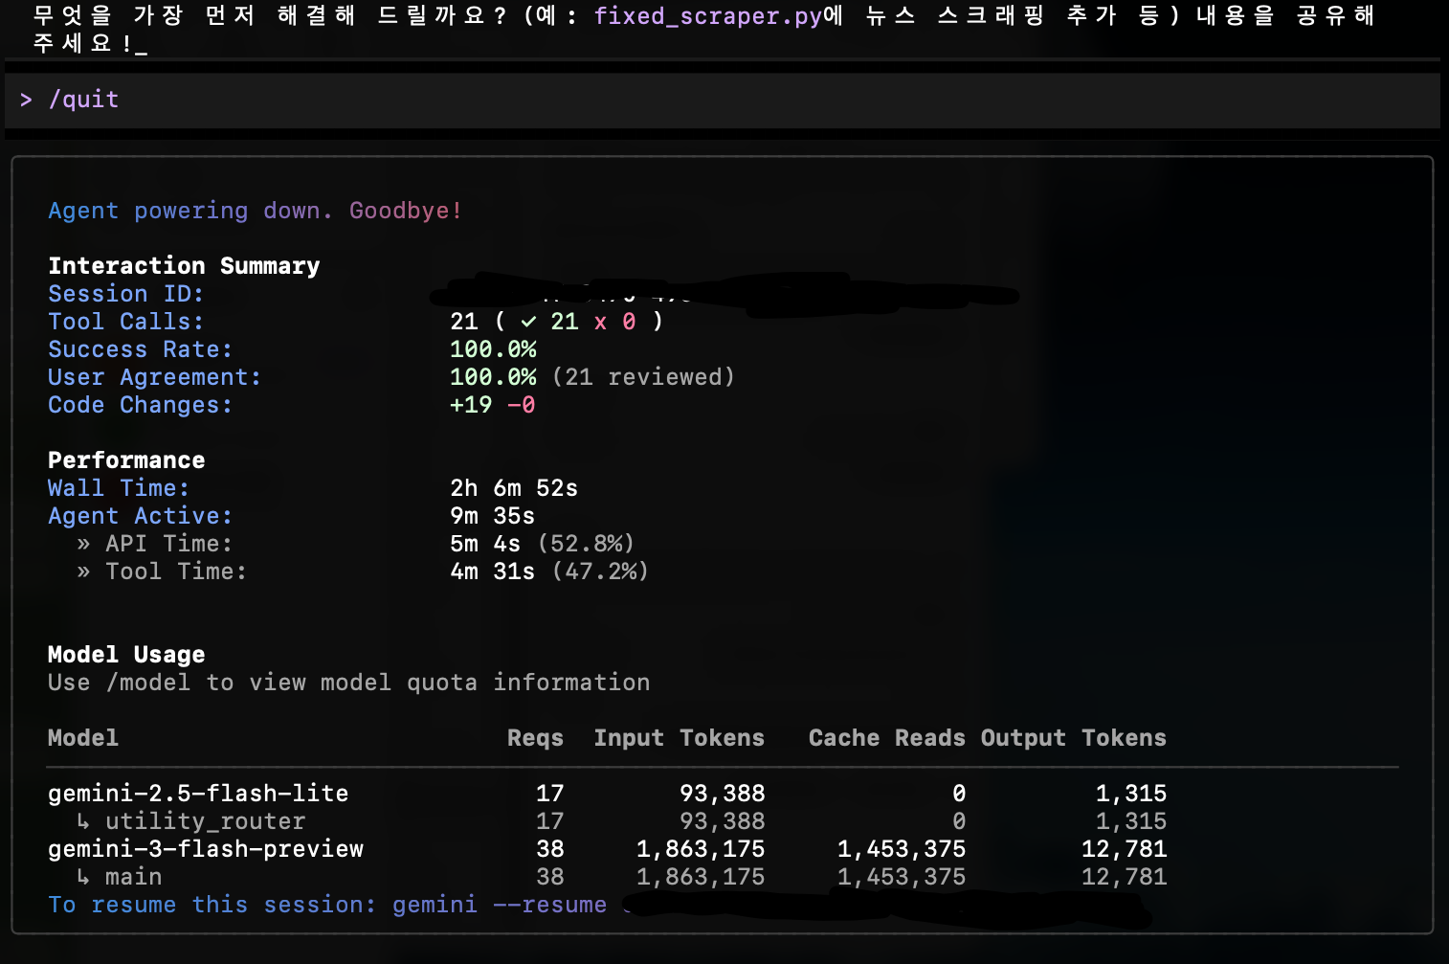This screenshot has height=964, width=1449.
Task: Click the '4m 31s (47.2%)' tool time value
Action: pos(549,572)
